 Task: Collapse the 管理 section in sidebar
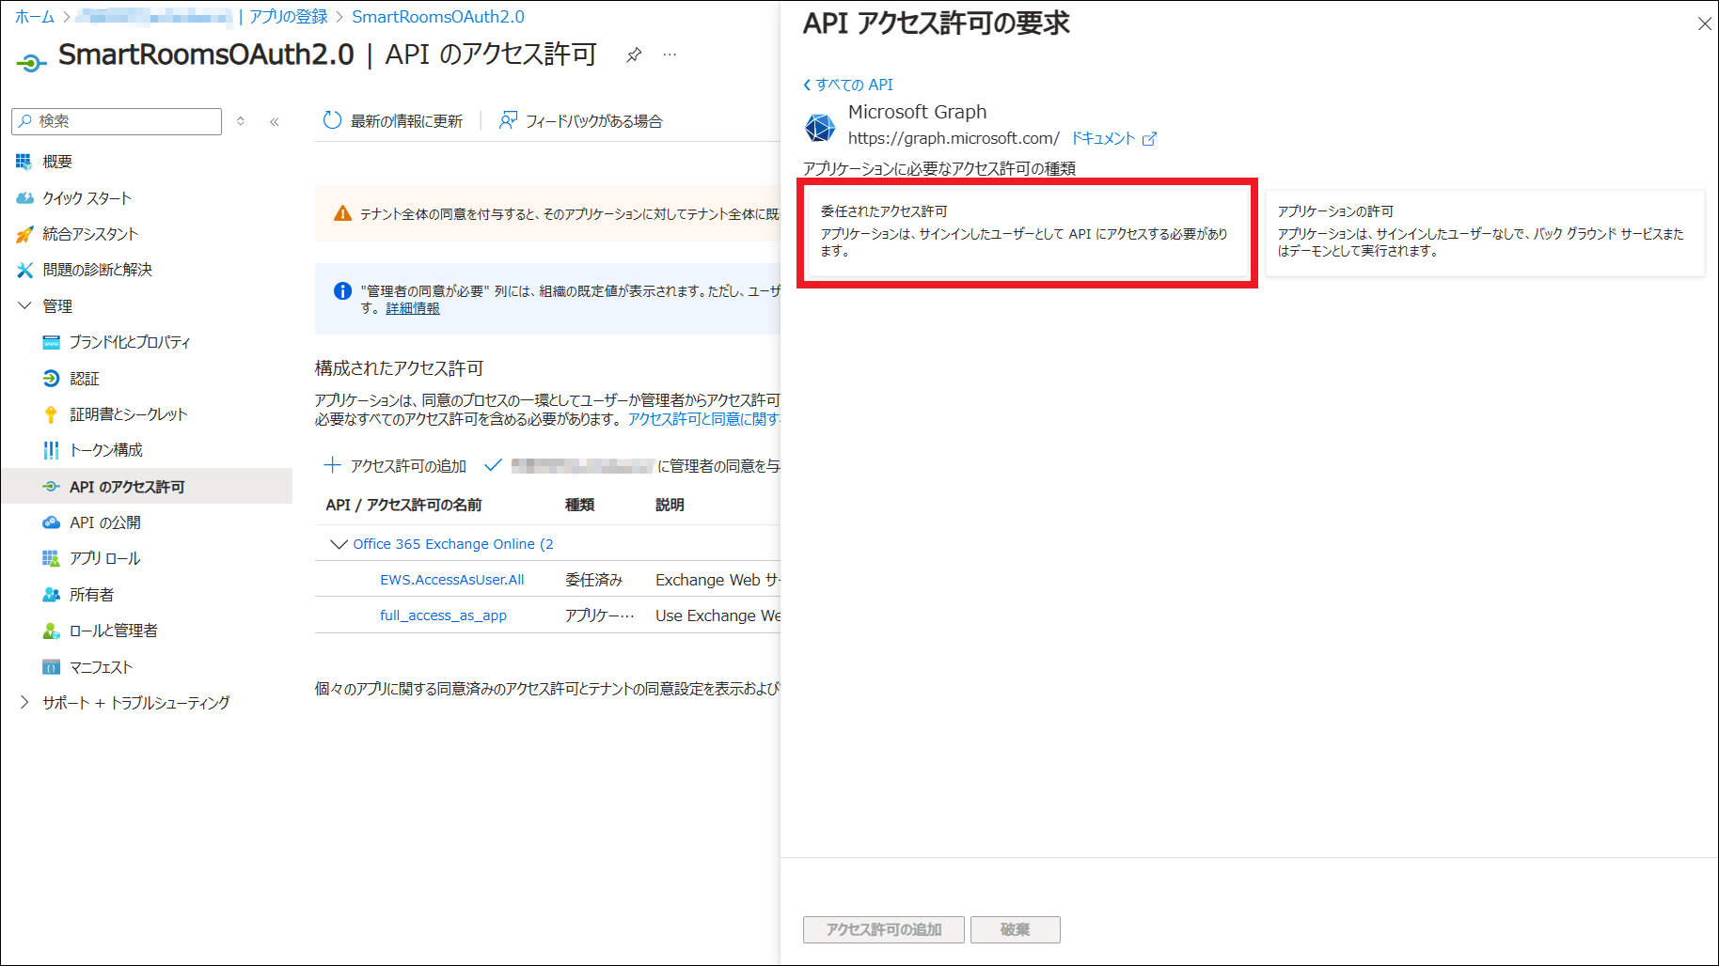pos(25,306)
